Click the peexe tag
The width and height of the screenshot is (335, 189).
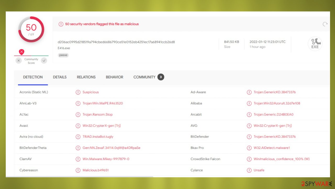coord(63,55)
